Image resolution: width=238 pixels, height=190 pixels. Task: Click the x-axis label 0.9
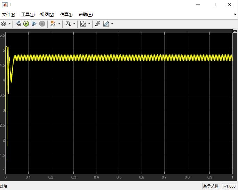tap(209, 177)
